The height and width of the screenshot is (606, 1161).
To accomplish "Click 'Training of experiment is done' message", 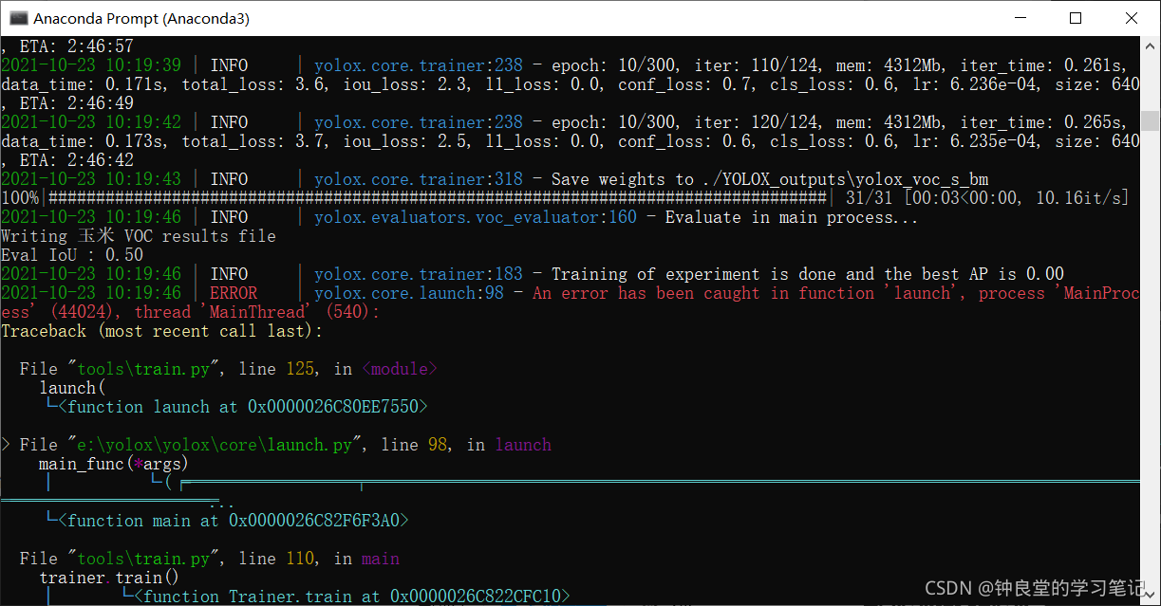I will 694,274.
